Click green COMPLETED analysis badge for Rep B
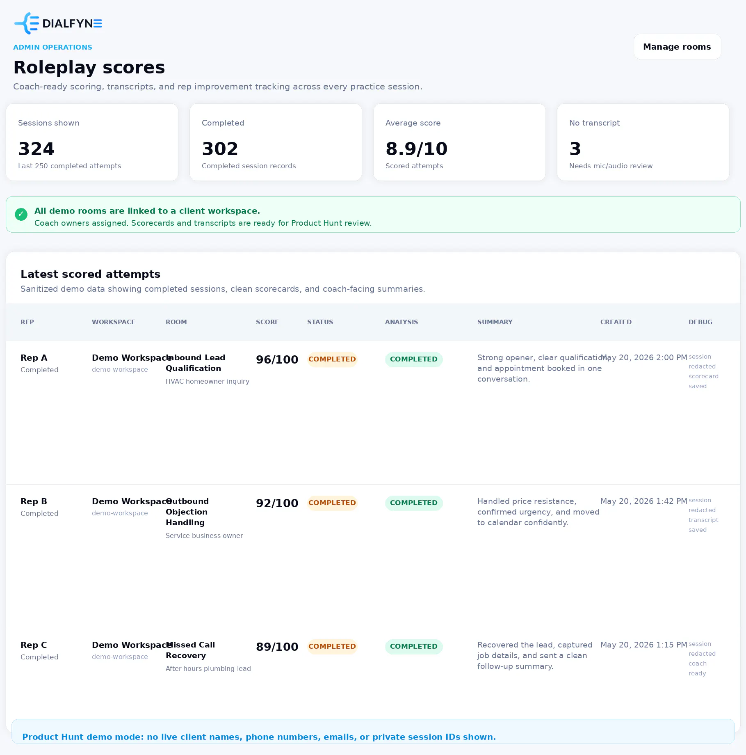The image size is (746, 755). tap(414, 503)
